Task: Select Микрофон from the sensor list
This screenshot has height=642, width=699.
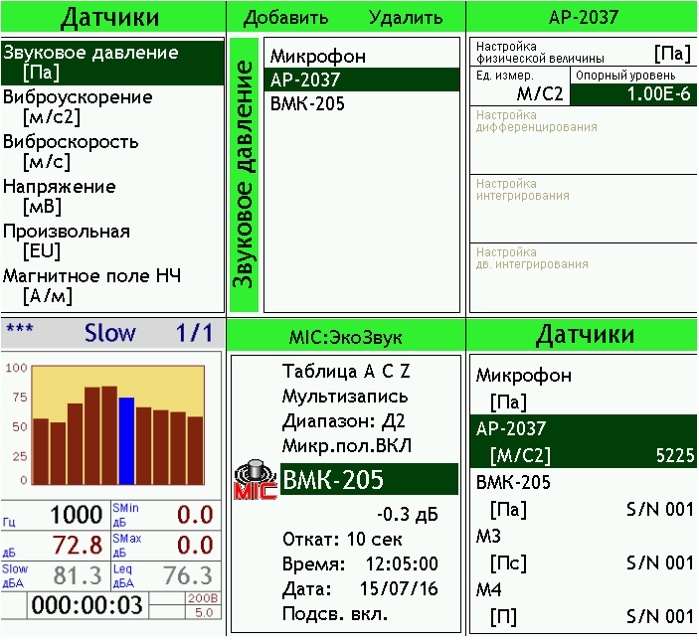Action: (x=318, y=57)
